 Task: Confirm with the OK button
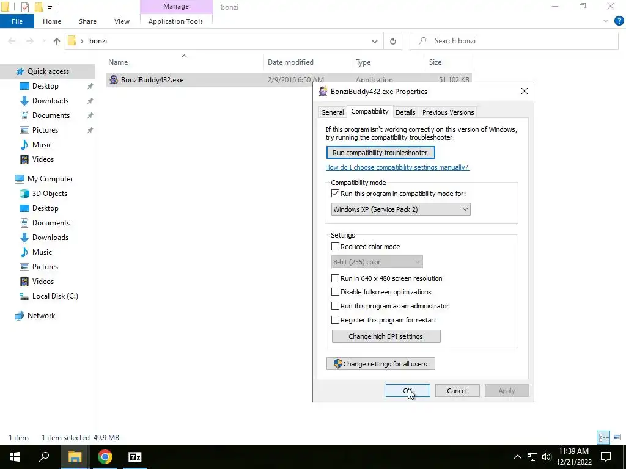click(x=408, y=391)
